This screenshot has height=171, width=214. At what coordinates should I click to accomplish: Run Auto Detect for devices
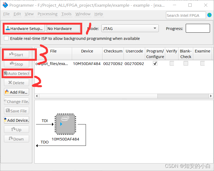coord(17,73)
